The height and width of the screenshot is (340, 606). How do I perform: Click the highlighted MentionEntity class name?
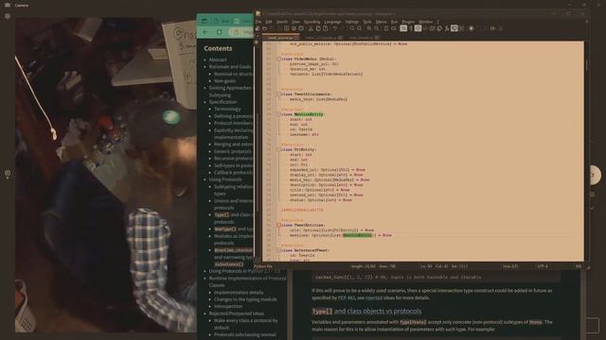coord(309,114)
